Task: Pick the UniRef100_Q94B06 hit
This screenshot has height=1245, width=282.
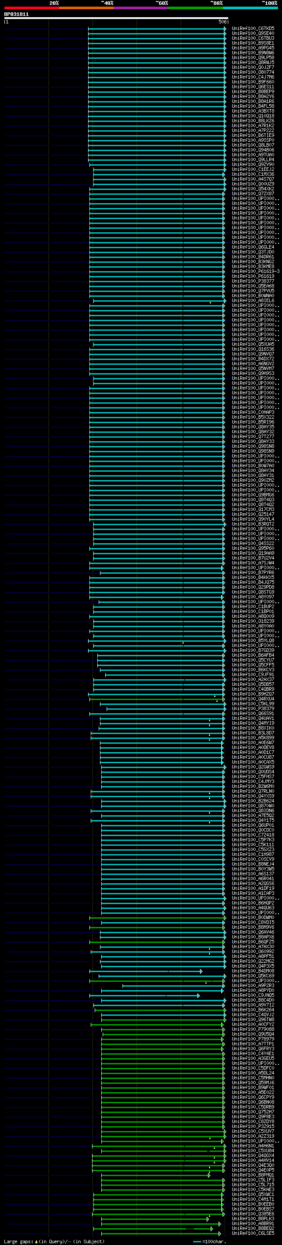Action: coord(252,150)
